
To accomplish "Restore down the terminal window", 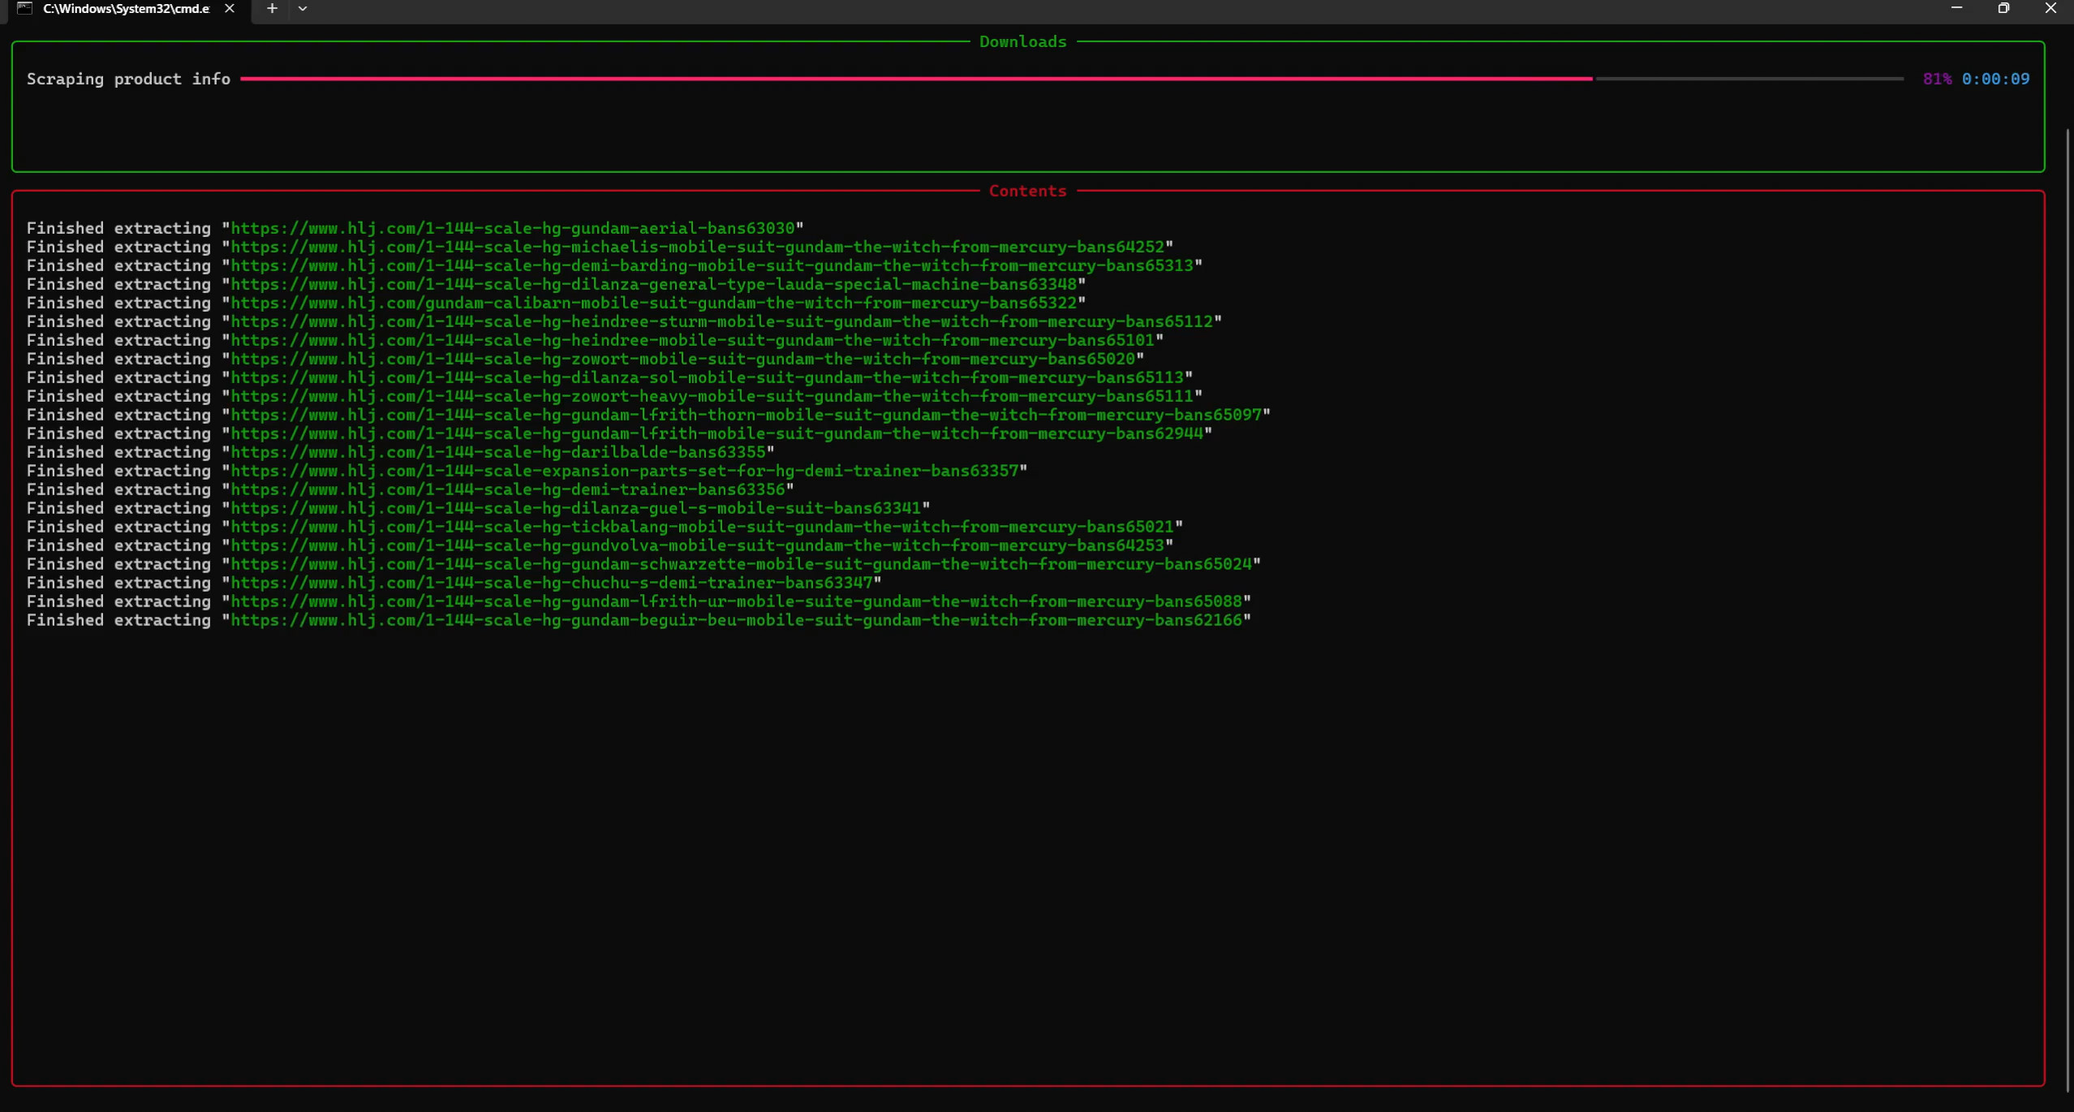I will pos(2003,8).
